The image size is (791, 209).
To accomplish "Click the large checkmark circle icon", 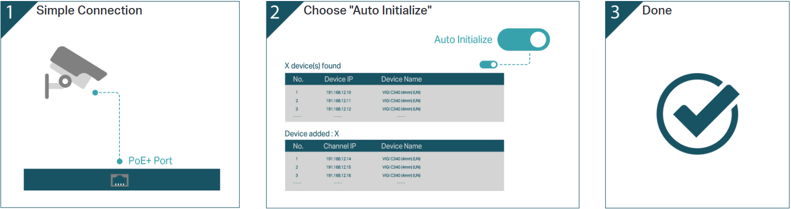I will click(x=697, y=114).
